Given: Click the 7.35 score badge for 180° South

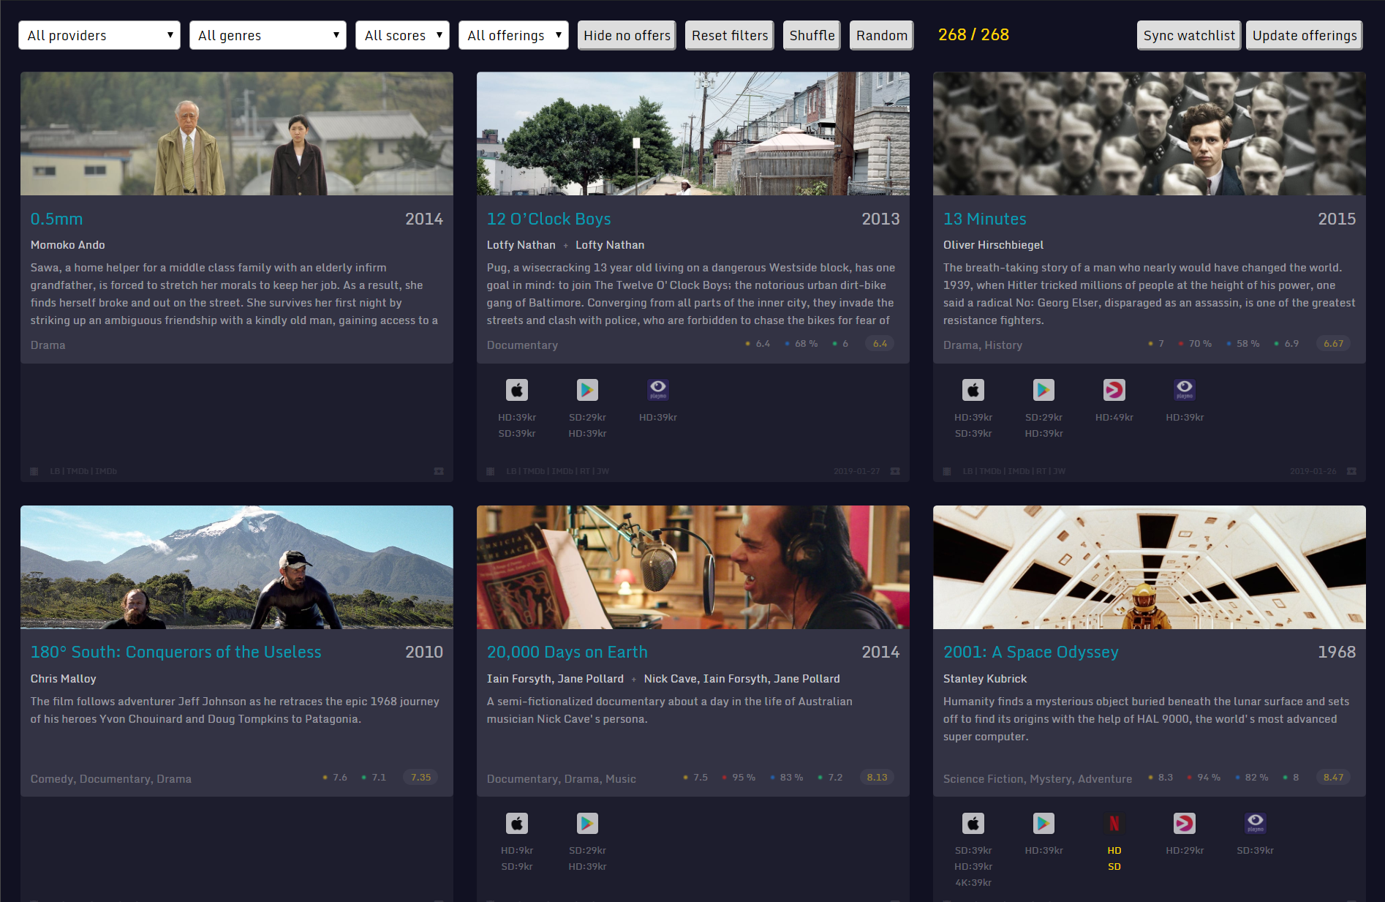Looking at the screenshot, I should (x=420, y=778).
